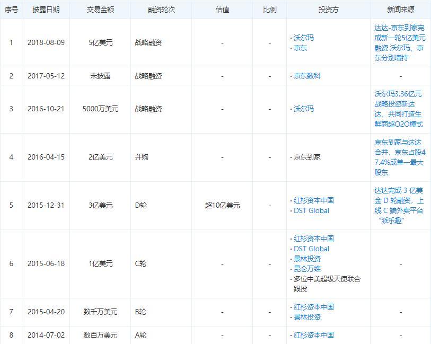Select investor text 京东到家
This screenshot has width=431, height=344.
coord(307,157)
